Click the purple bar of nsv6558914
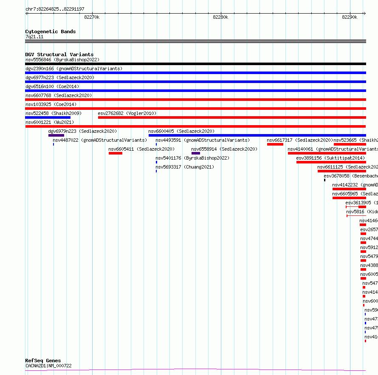 (x=196, y=153)
